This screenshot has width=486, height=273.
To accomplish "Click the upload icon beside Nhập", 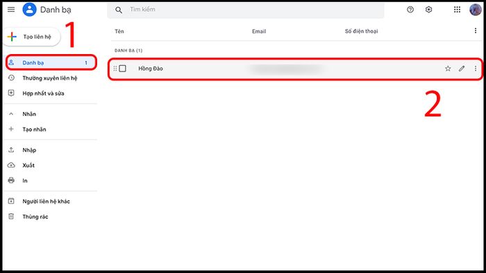I will (x=11, y=150).
